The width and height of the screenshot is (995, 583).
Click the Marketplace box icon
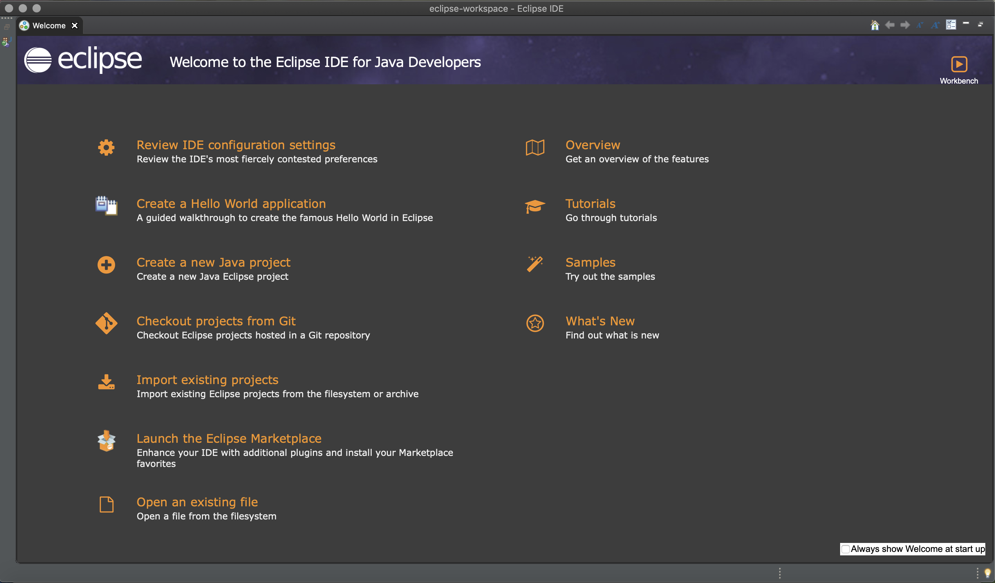106,441
